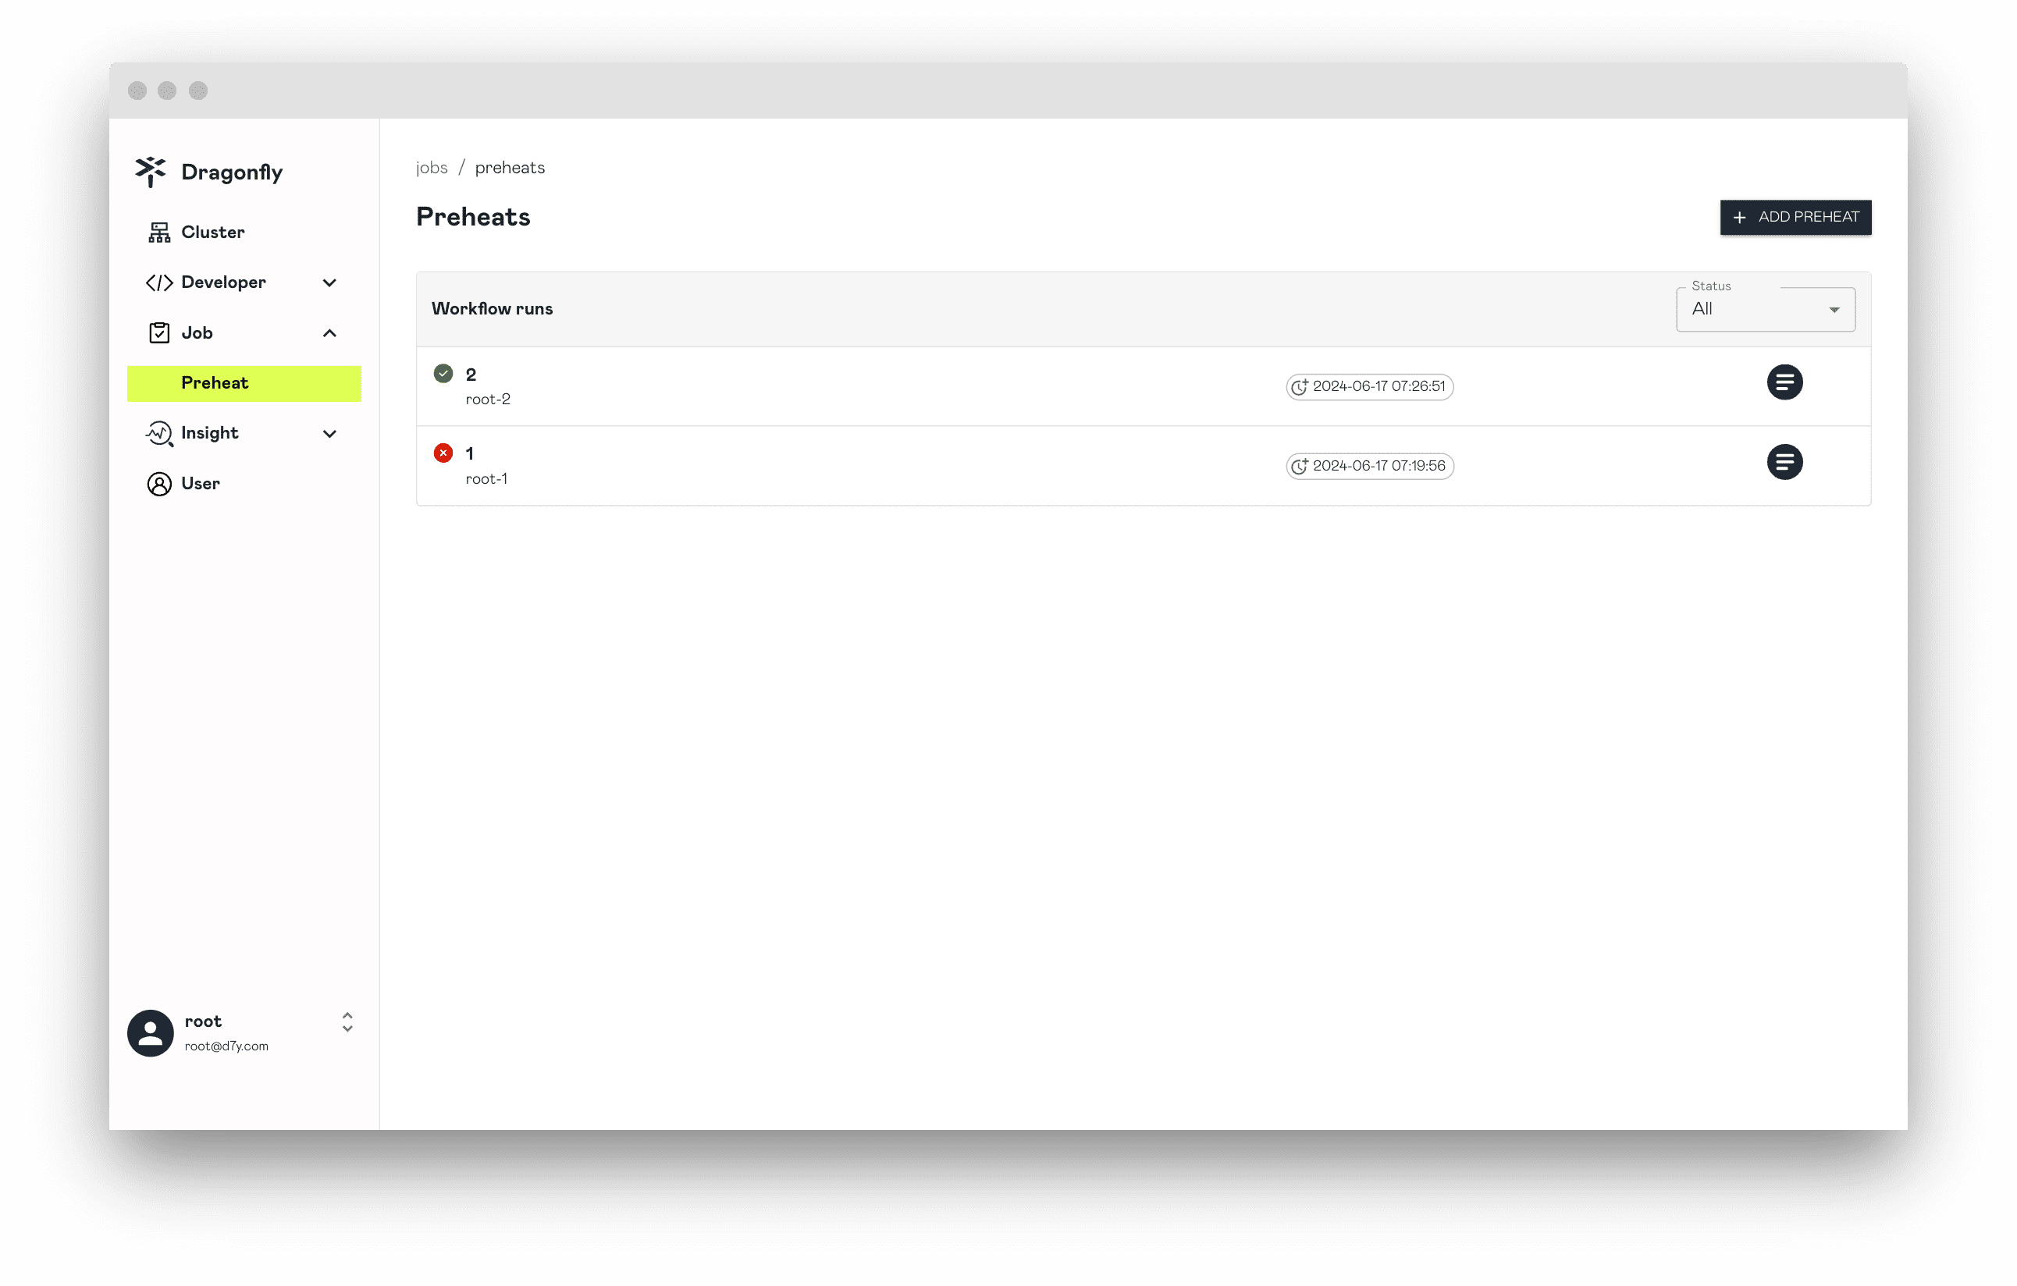Click the Dragonfly logo icon
Viewport: 2017px width, 1286px height.
click(x=151, y=172)
